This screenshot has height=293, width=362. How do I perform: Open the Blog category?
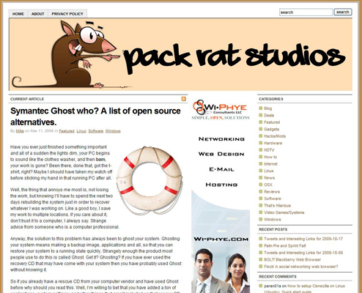point(268,108)
